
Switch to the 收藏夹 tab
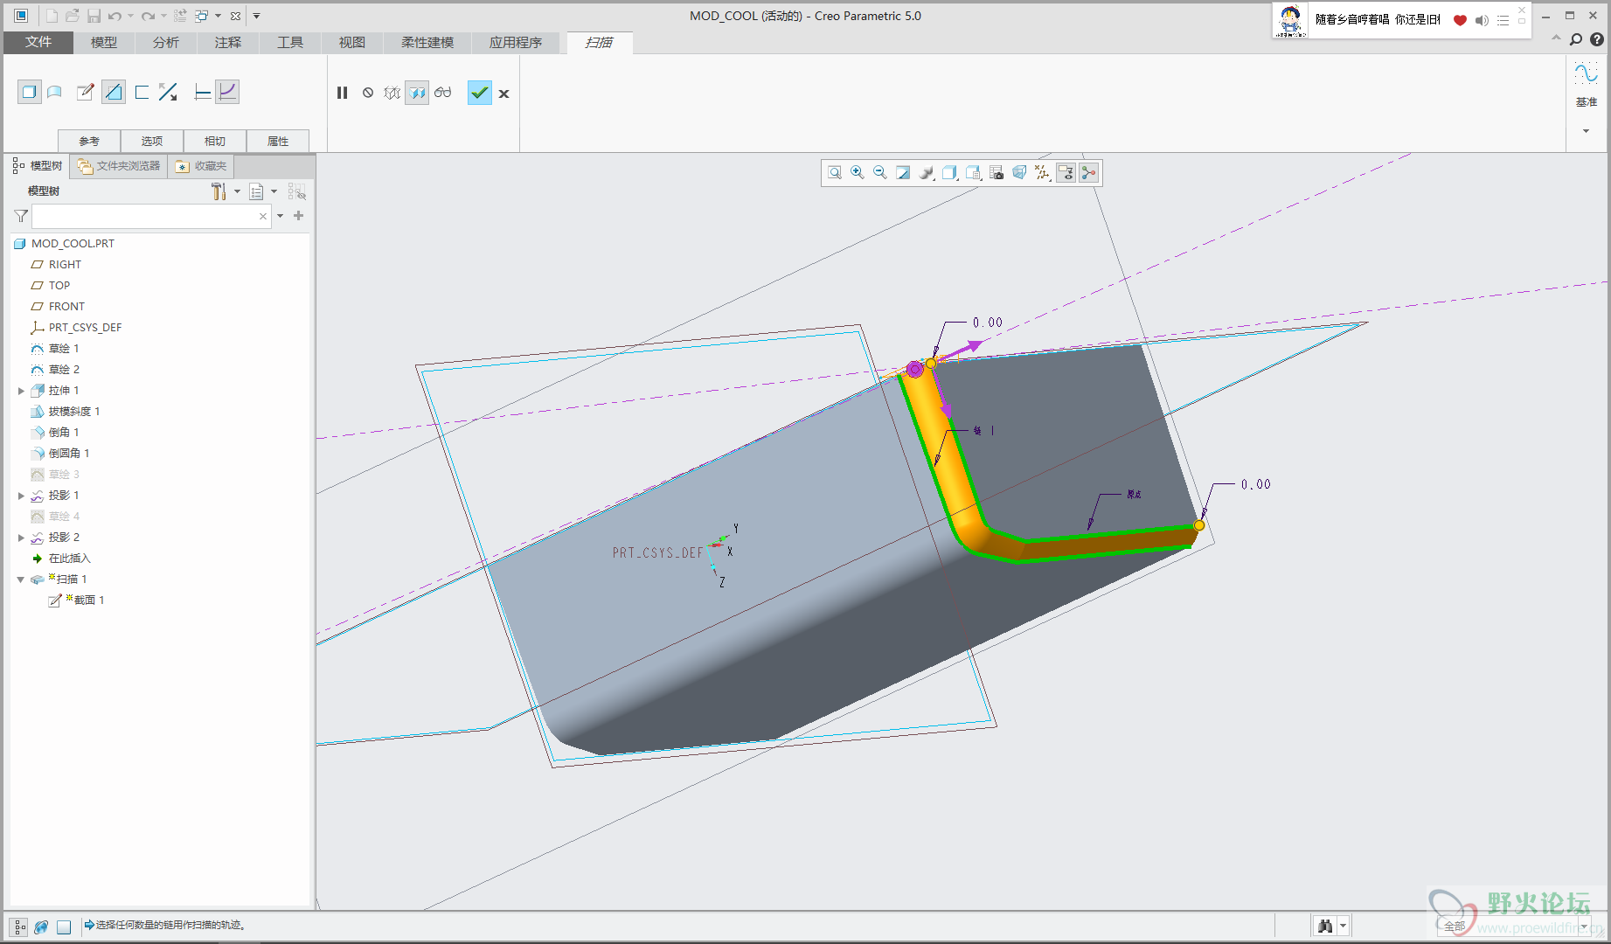click(x=202, y=166)
